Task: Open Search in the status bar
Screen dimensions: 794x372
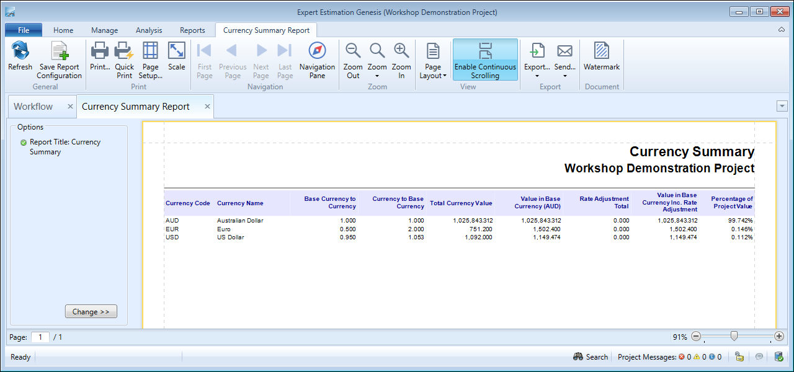Action: point(591,356)
